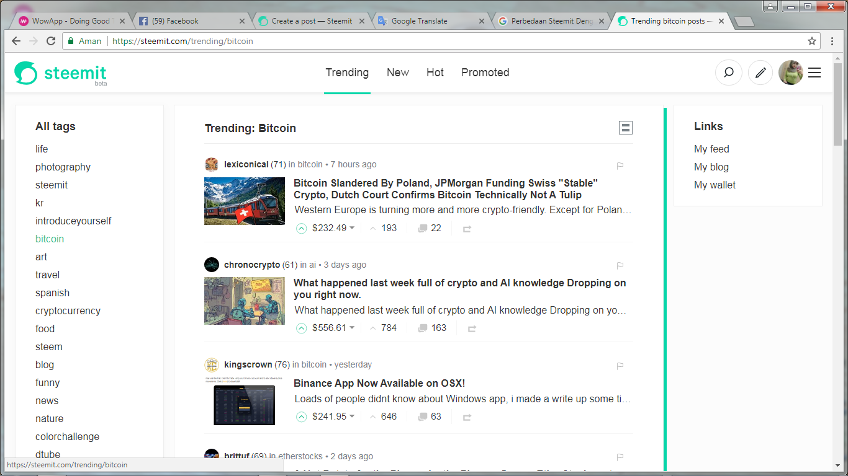Close the Facebook browser tab
The width and height of the screenshot is (848, 476).
[x=242, y=21]
